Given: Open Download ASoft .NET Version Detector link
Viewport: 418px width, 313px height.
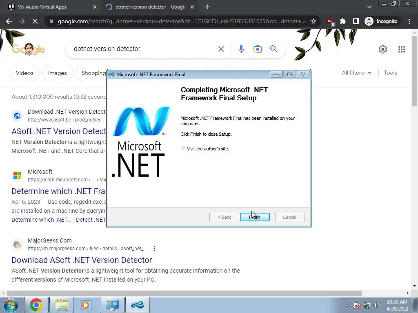Looking at the screenshot, I should [x=82, y=260].
